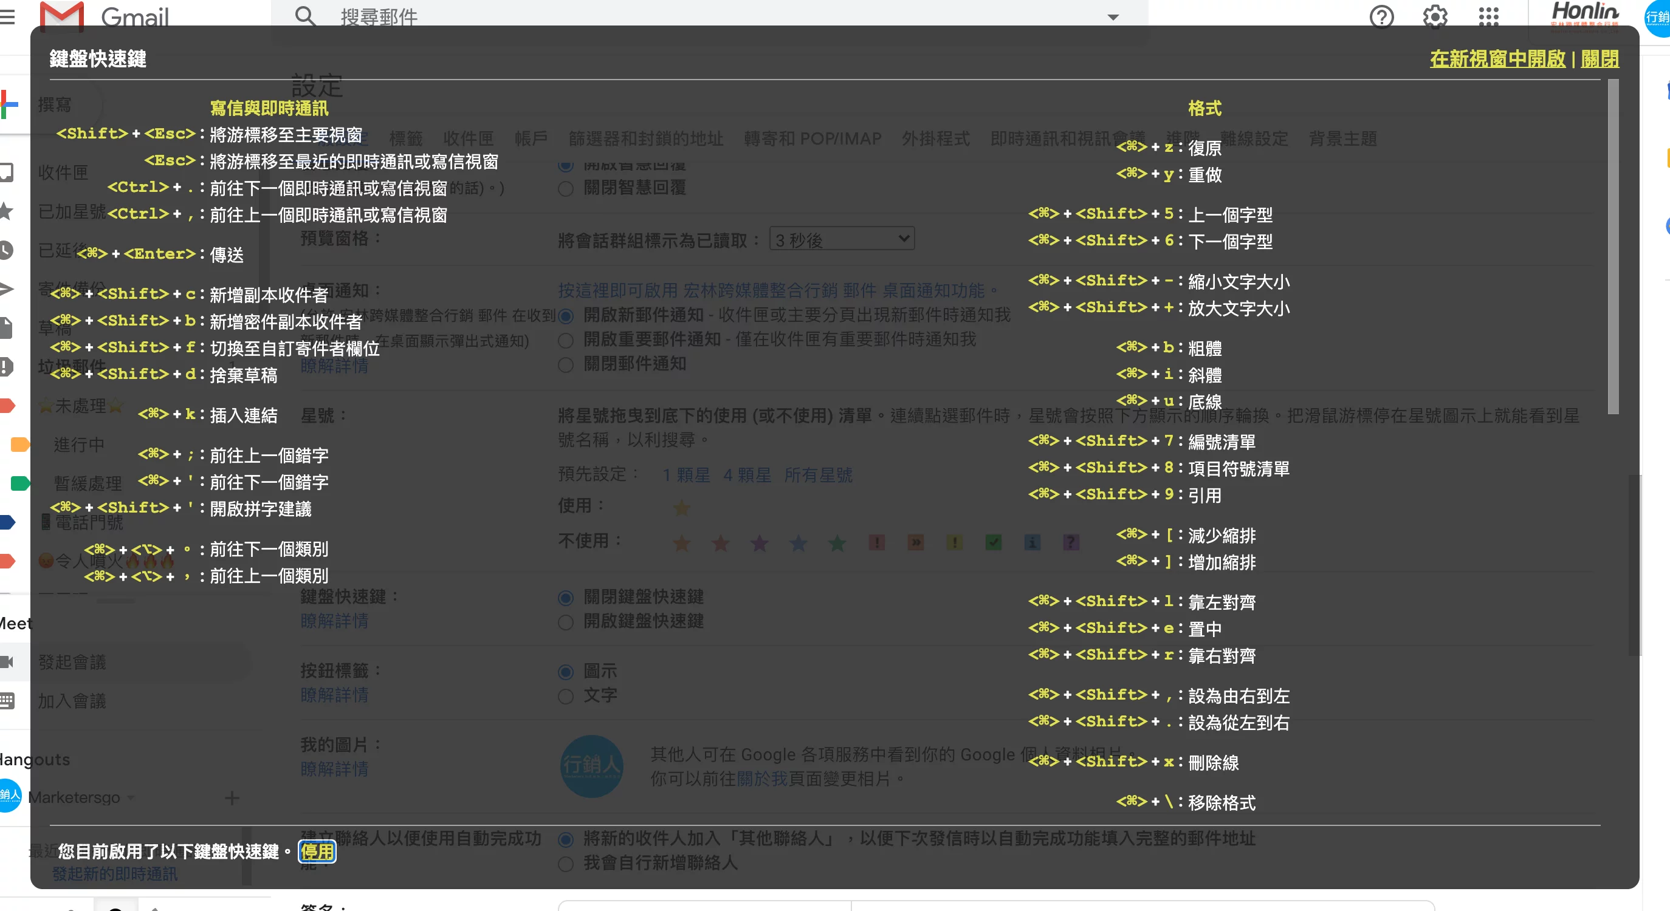Open Google apps grid icon

point(1488,17)
